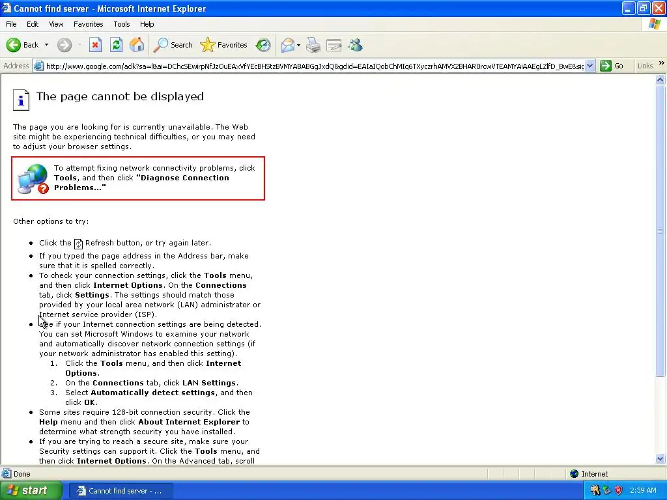The height and width of the screenshot is (500, 667).
Task: Click the safely remove hardware tray icon
Action: (x=606, y=490)
